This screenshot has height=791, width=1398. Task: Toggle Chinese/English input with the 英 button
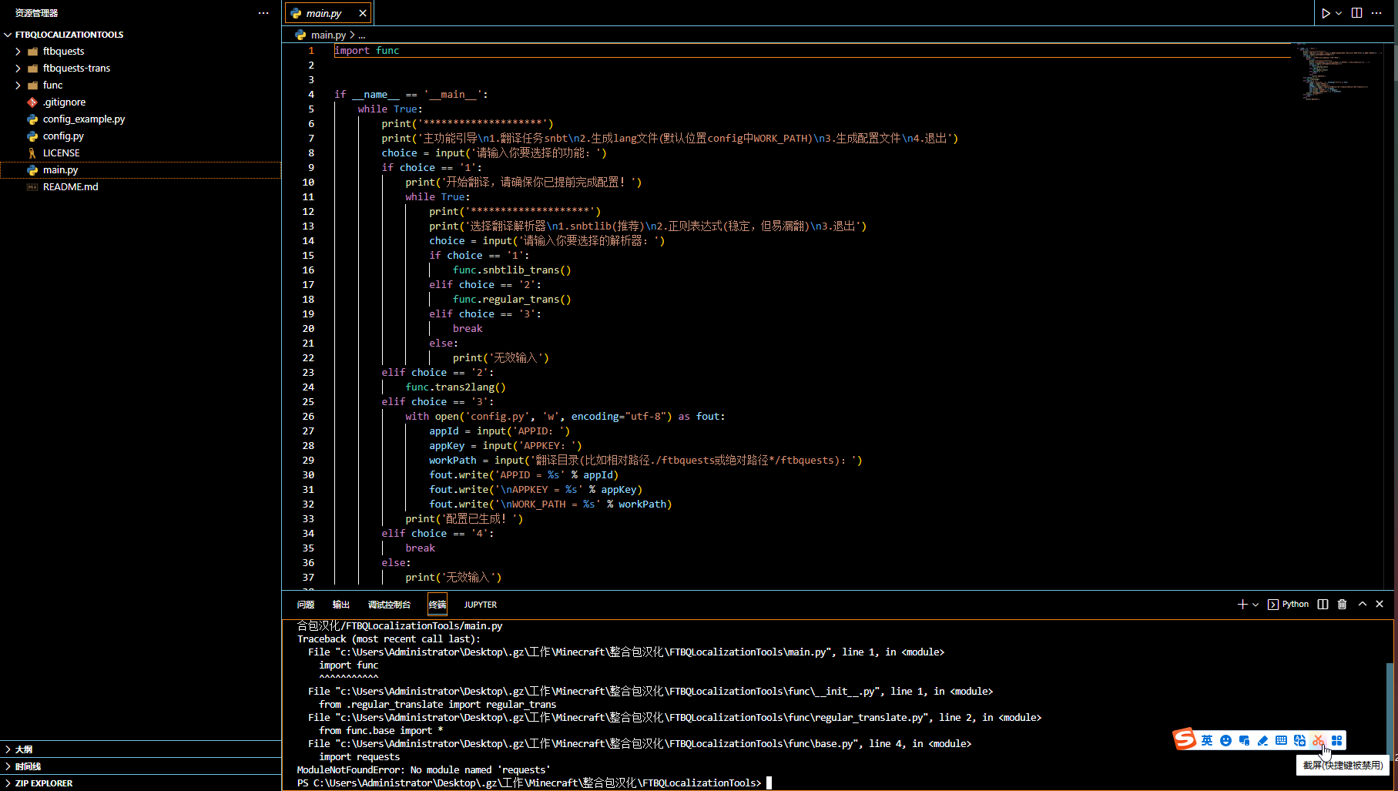click(1207, 740)
